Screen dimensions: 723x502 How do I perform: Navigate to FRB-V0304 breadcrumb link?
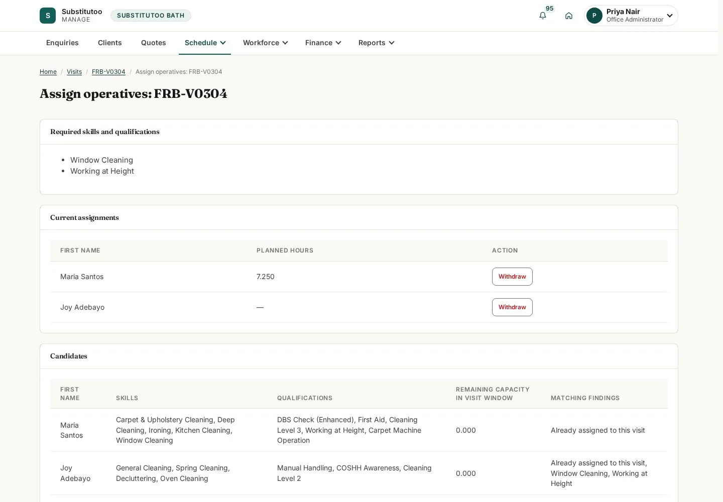pyautogui.click(x=108, y=72)
